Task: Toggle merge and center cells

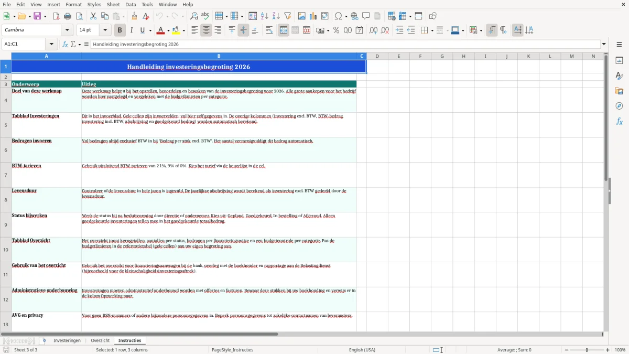Action: 284,30
